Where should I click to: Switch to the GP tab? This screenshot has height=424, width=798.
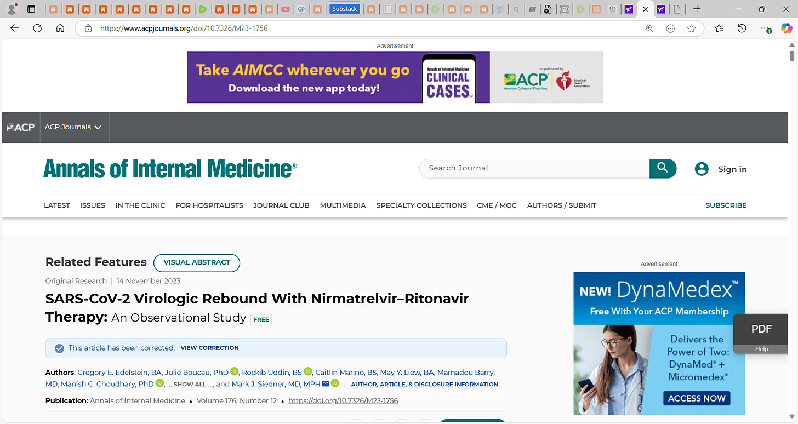click(301, 9)
